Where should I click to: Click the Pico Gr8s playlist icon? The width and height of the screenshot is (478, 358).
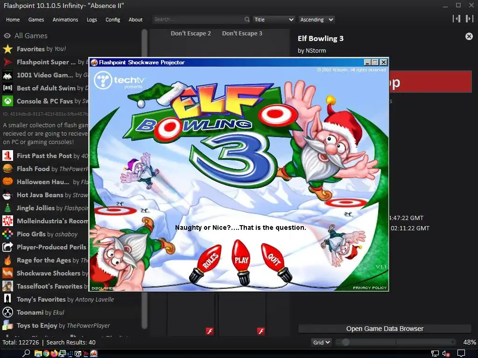pyautogui.click(x=7, y=234)
